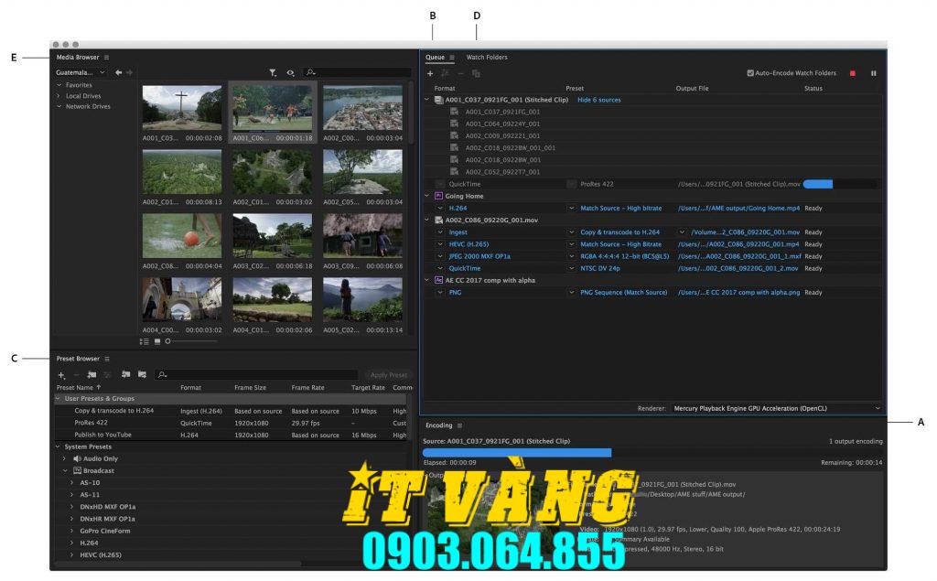The image size is (937, 581).
Task: Create a new preset with plus icon
Action: 60,373
